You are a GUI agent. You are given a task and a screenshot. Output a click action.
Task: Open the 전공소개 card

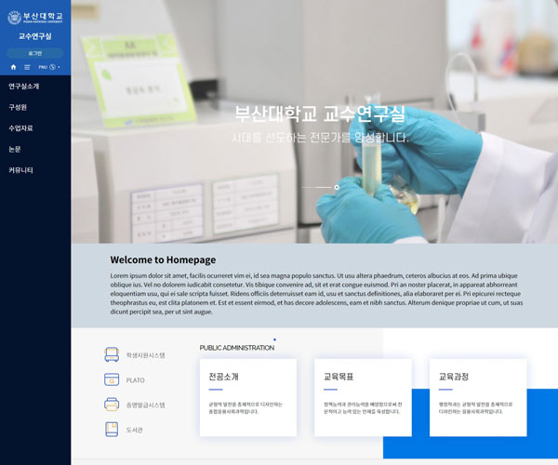click(247, 397)
